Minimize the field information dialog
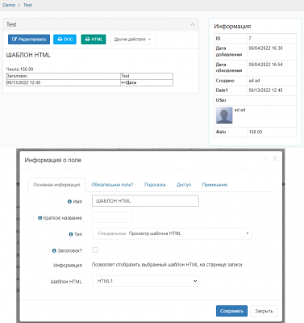304x323 pixels. (265, 159)
